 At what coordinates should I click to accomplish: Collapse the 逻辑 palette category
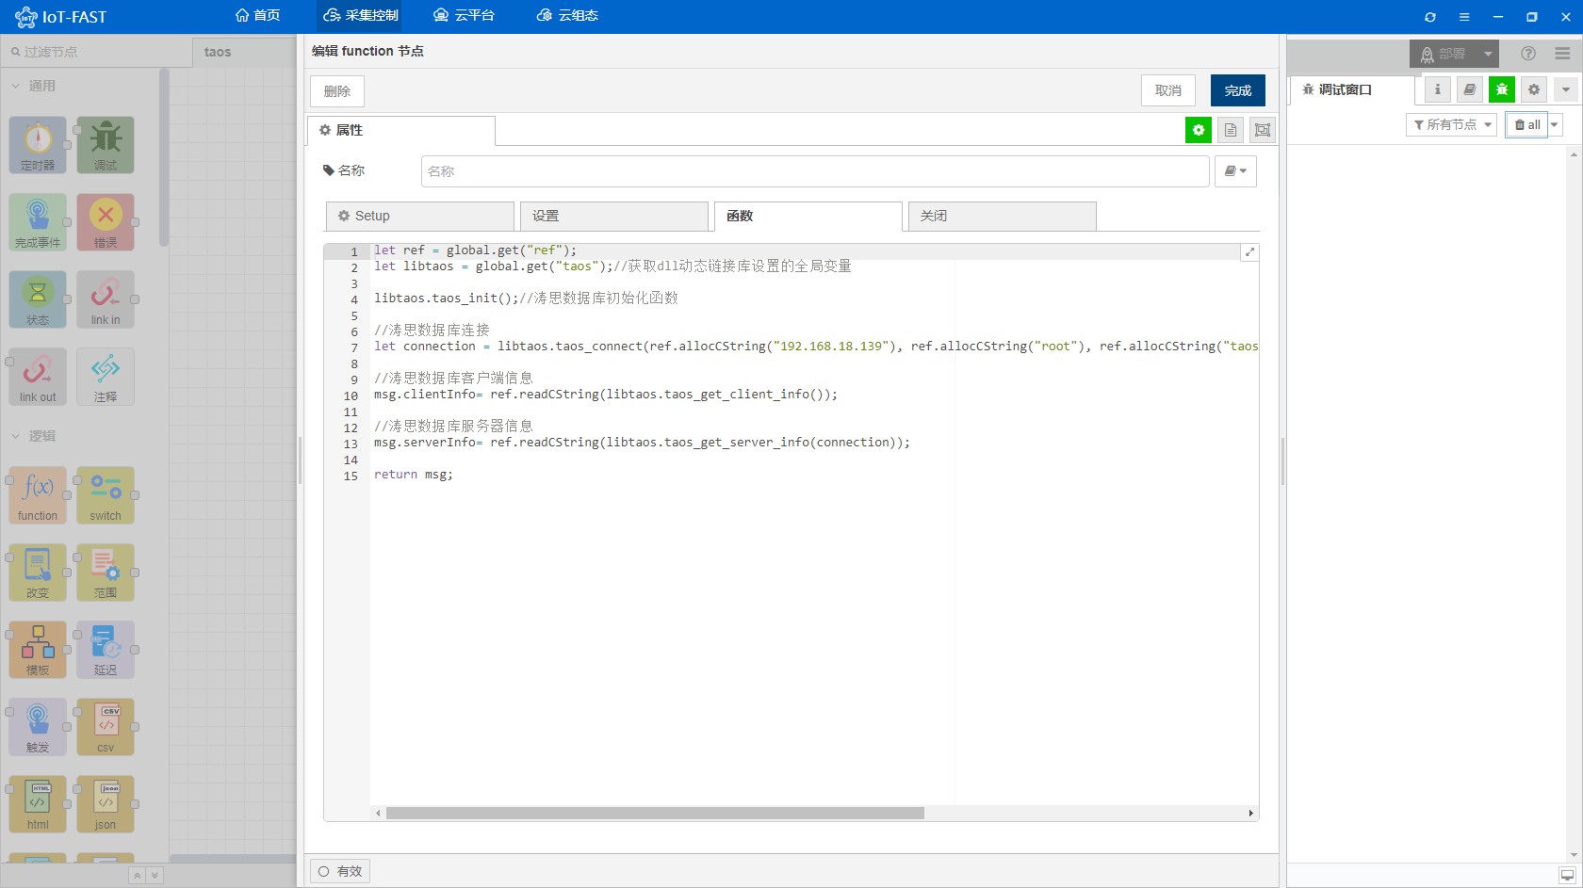point(34,436)
